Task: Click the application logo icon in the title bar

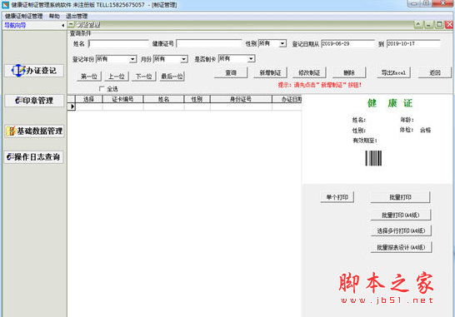Action: [5, 5]
